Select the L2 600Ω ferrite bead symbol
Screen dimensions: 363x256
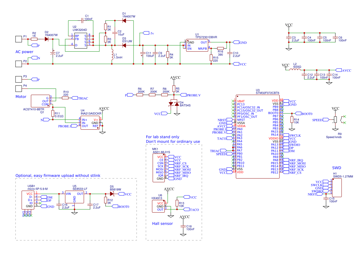[295, 69]
